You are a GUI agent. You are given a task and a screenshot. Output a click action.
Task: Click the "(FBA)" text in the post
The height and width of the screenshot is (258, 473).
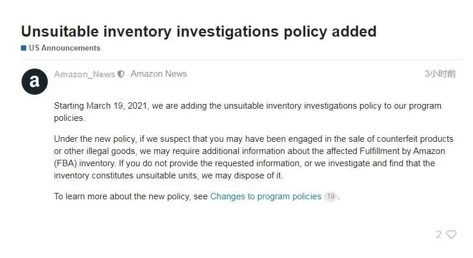pyautogui.click(x=65, y=163)
